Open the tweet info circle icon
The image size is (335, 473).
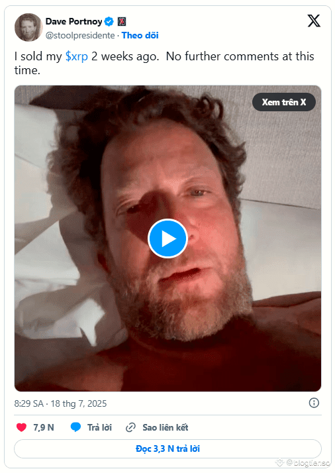(314, 403)
